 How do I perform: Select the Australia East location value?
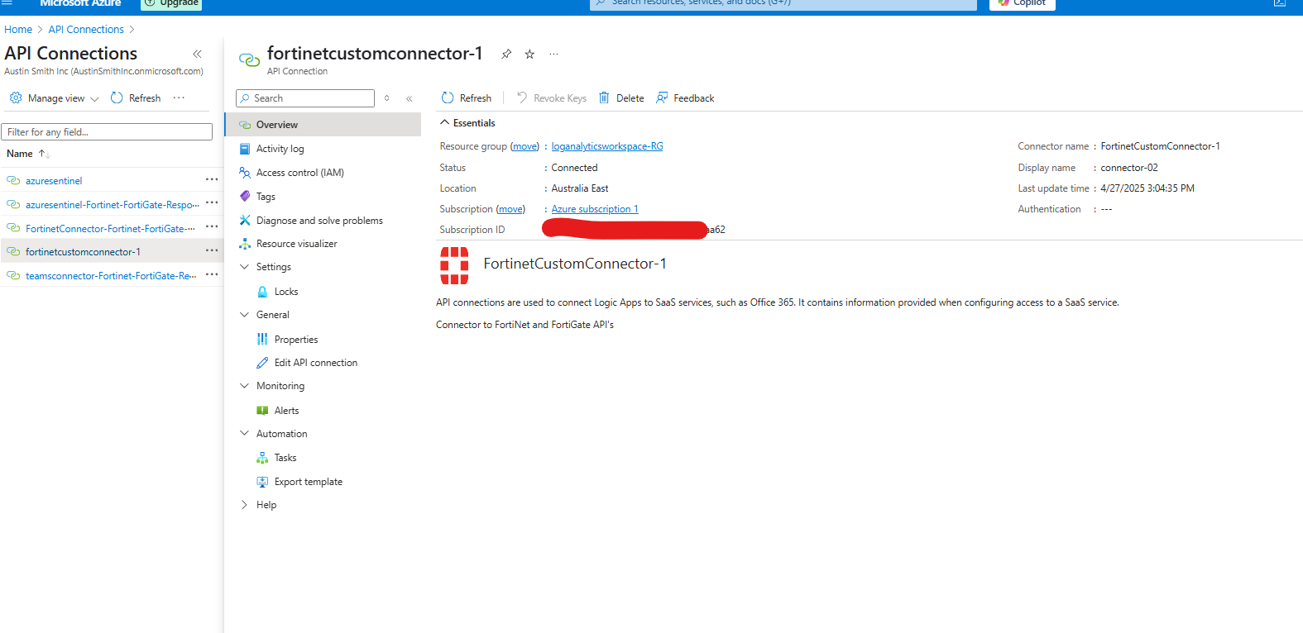[x=580, y=188]
